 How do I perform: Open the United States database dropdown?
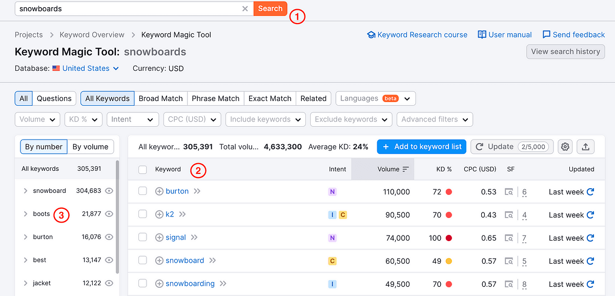pos(86,68)
